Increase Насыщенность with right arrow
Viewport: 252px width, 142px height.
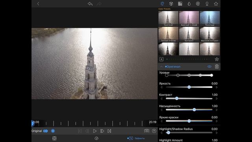coord(217,110)
